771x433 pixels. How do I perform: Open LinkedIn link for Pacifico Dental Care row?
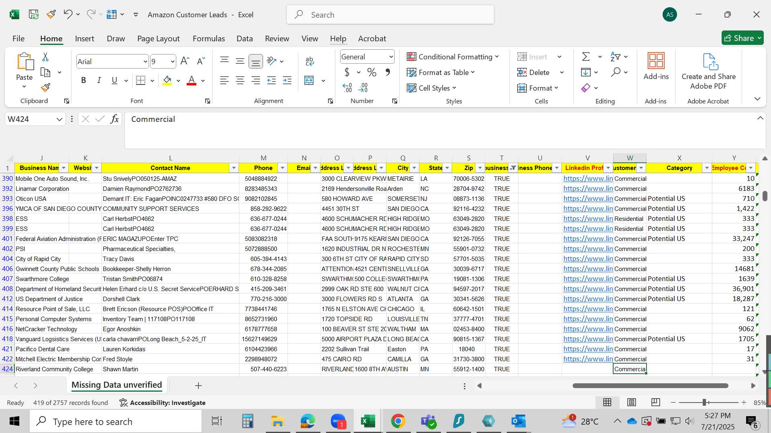coord(588,349)
